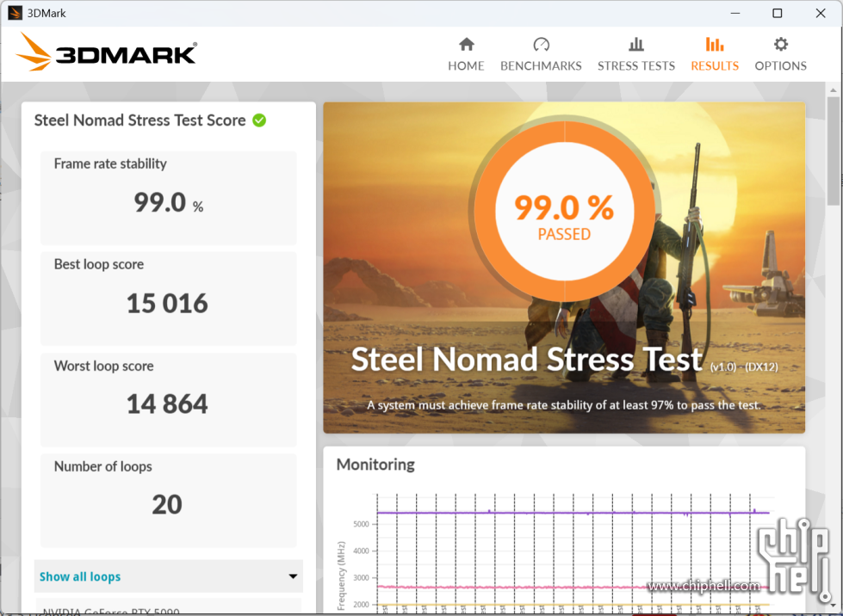Open the OPTIONS tab

(781, 54)
